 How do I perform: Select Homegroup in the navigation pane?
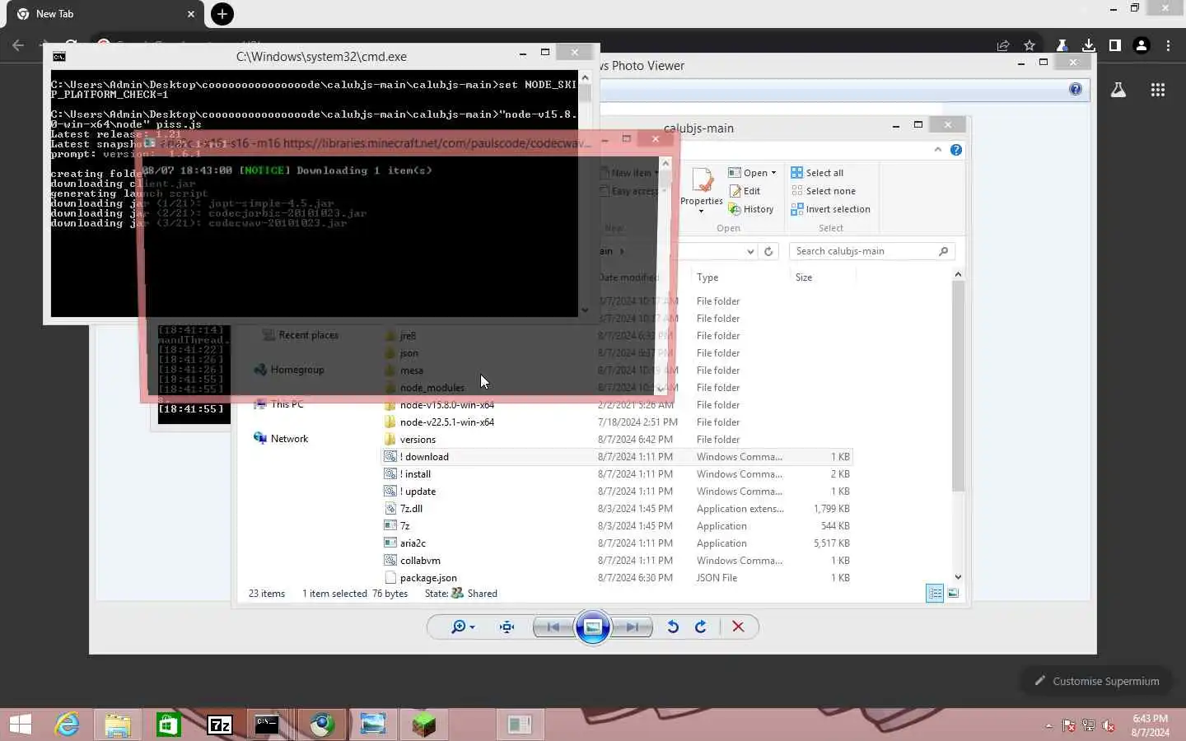pyautogui.click(x=288, y=370)
